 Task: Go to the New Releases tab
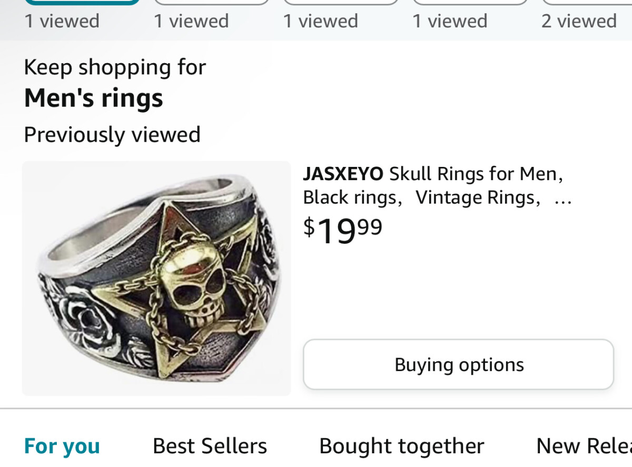584,446
